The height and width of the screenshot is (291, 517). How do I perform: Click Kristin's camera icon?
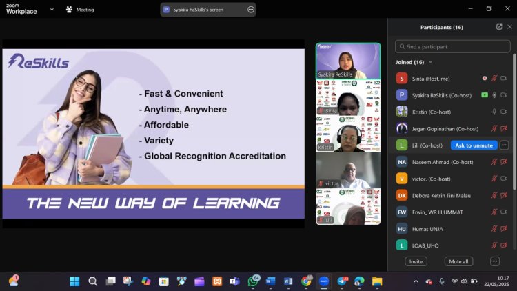tap(504, 112)
